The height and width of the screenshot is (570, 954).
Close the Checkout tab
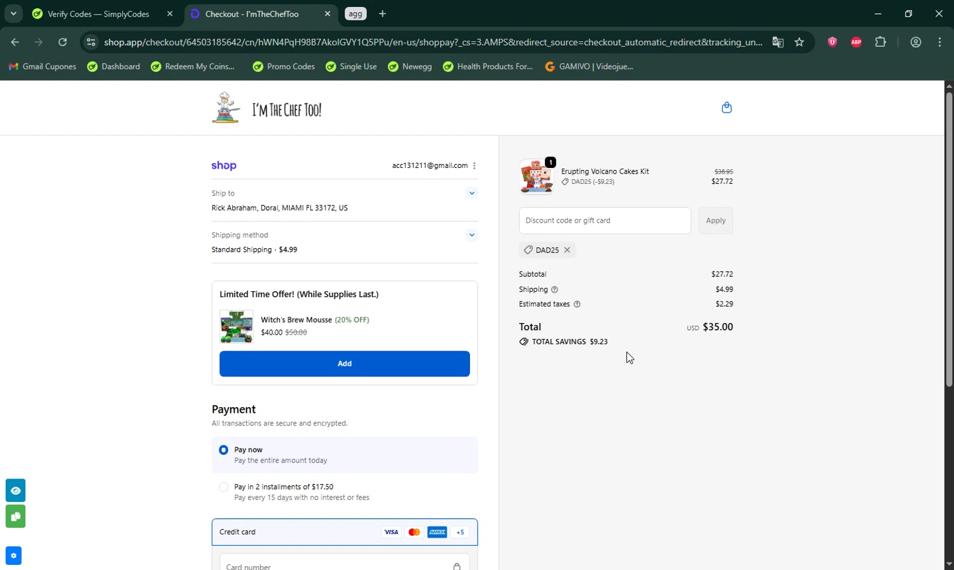pos(328,13)
